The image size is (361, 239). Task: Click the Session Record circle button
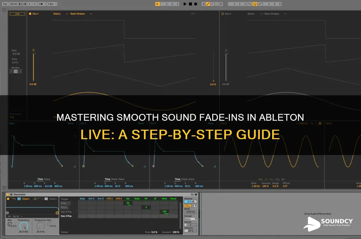[x=221, y=4]
